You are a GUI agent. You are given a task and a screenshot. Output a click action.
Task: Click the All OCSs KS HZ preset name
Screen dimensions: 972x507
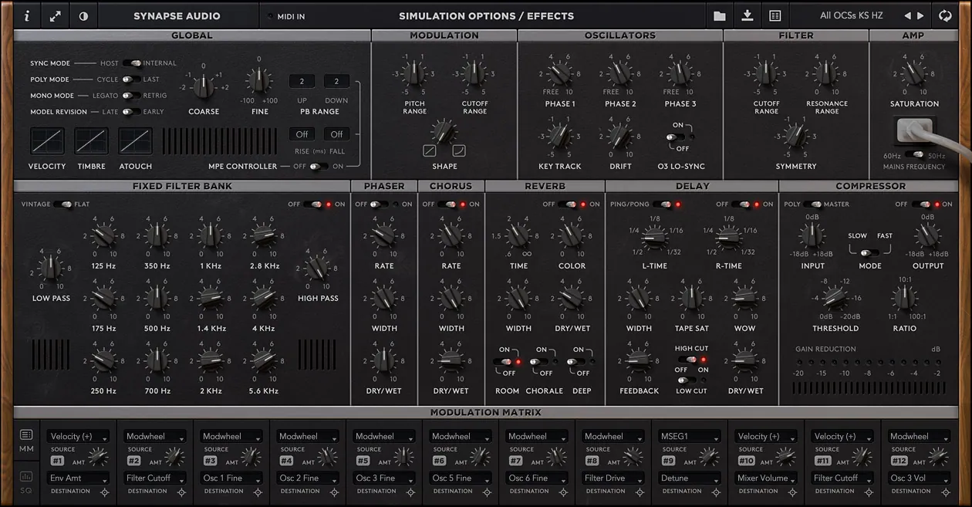852,15
